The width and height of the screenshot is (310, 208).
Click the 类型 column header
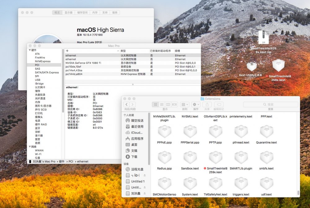coord(135,51)
